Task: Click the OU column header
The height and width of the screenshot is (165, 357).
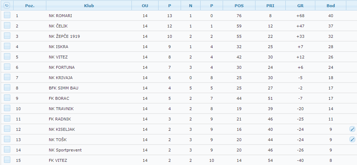Action: click(145, 6)
